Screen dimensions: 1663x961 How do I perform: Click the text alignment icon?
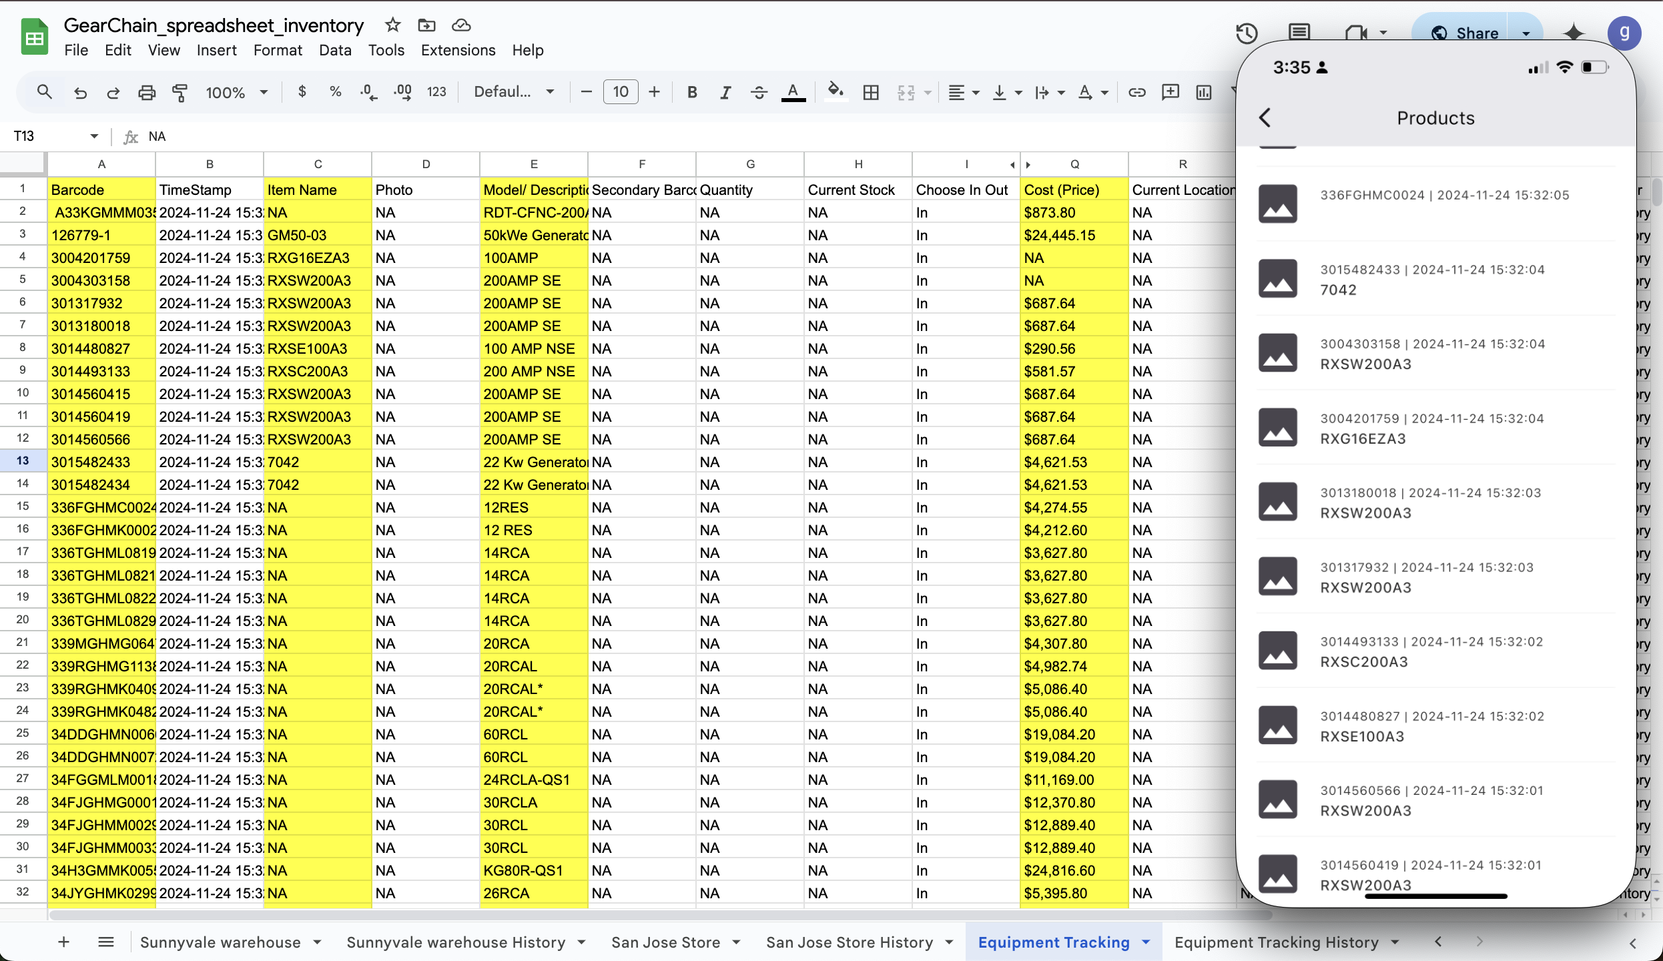(958, 90)
